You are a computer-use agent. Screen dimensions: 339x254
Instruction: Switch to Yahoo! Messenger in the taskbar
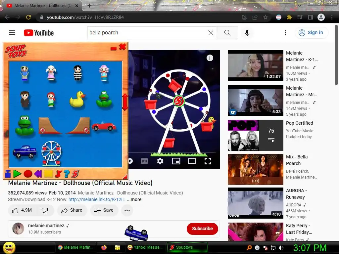(x=145, y=247)
